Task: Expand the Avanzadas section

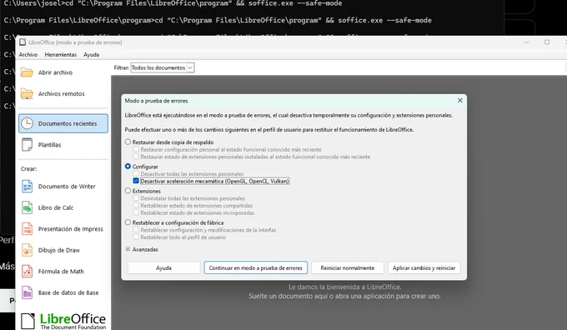Action: (128, 249)
